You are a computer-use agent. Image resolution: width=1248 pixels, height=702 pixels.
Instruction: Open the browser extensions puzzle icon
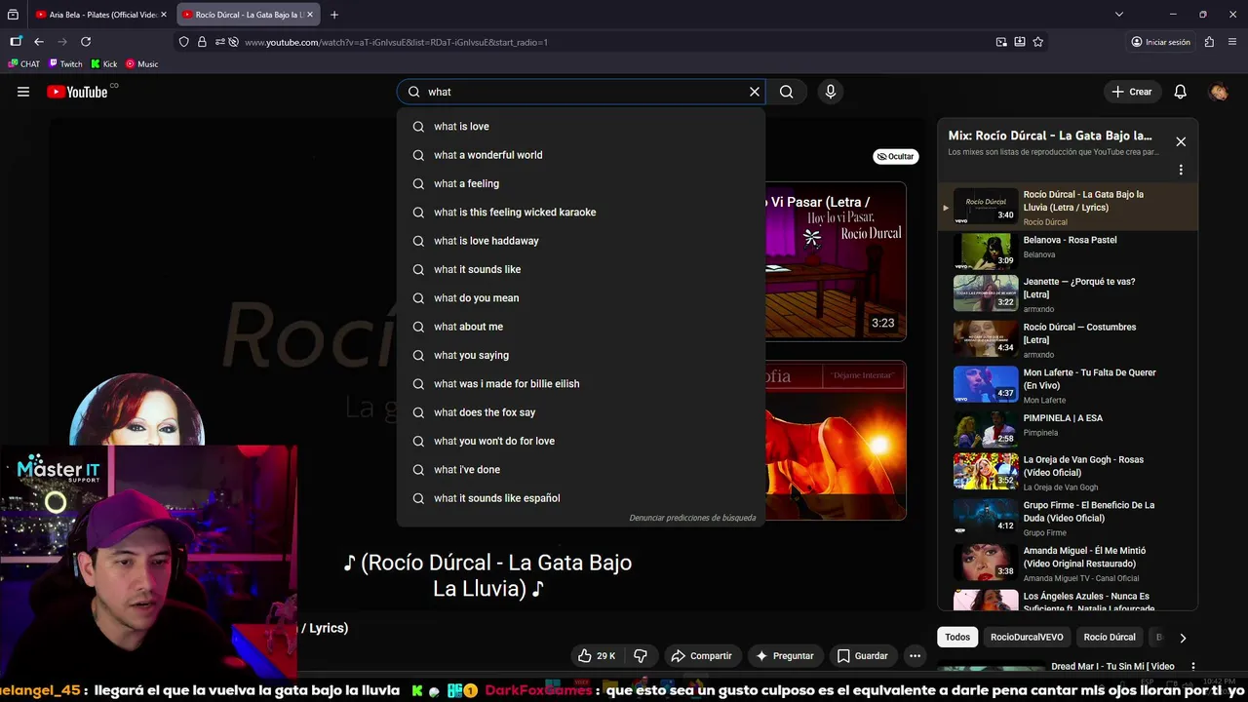1209,42
